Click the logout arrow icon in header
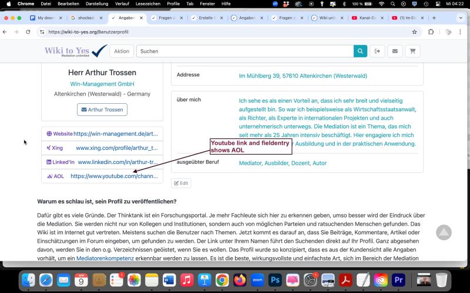This screenshot has width=470, height=293. (x=377, y=51)
